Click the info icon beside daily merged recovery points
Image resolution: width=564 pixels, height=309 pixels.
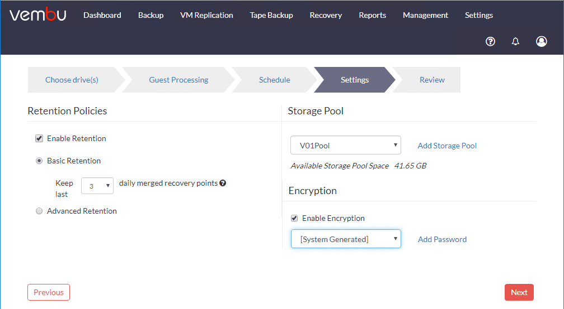[223, 183]
